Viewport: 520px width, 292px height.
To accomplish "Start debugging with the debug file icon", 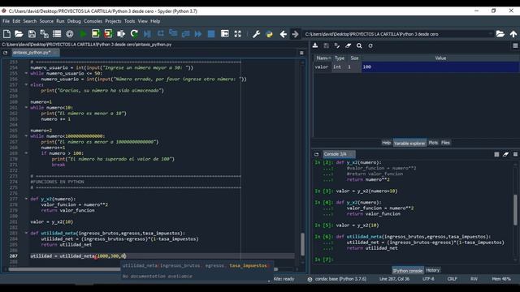I will pos(148,34).
